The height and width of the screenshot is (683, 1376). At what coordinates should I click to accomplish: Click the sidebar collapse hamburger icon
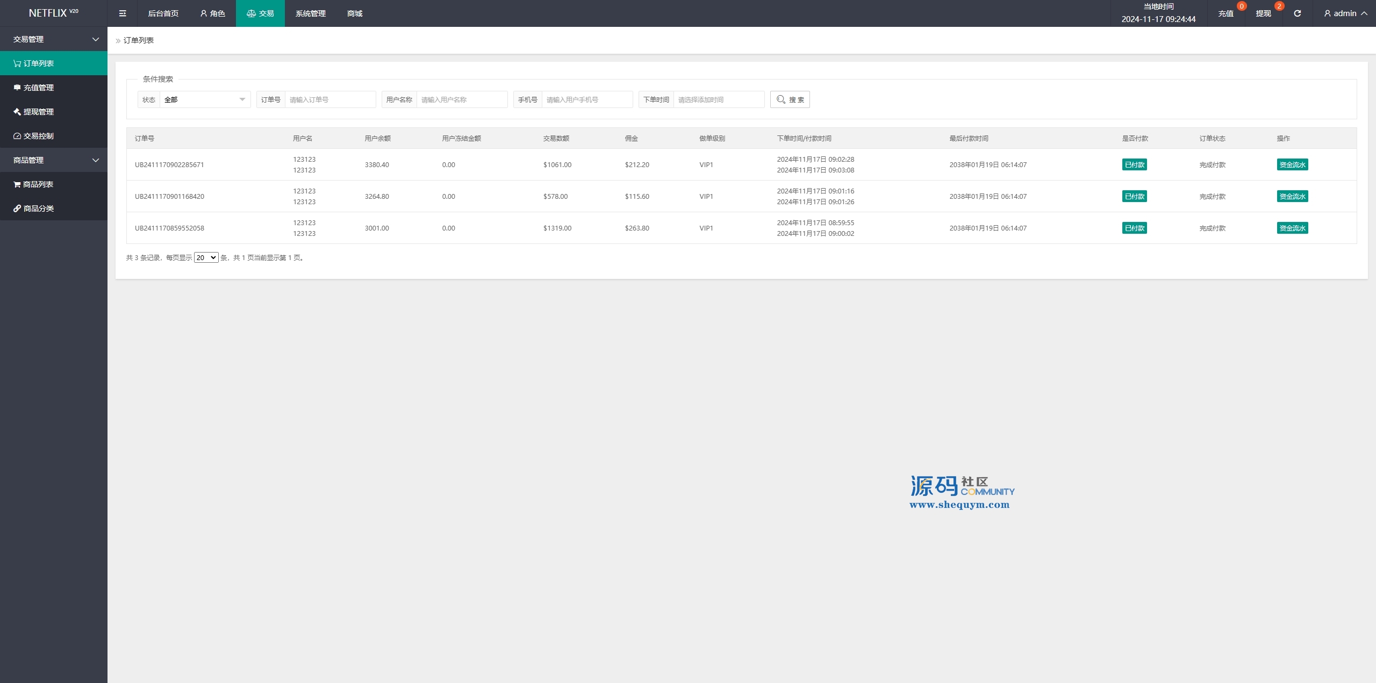[x=123, y=13]
